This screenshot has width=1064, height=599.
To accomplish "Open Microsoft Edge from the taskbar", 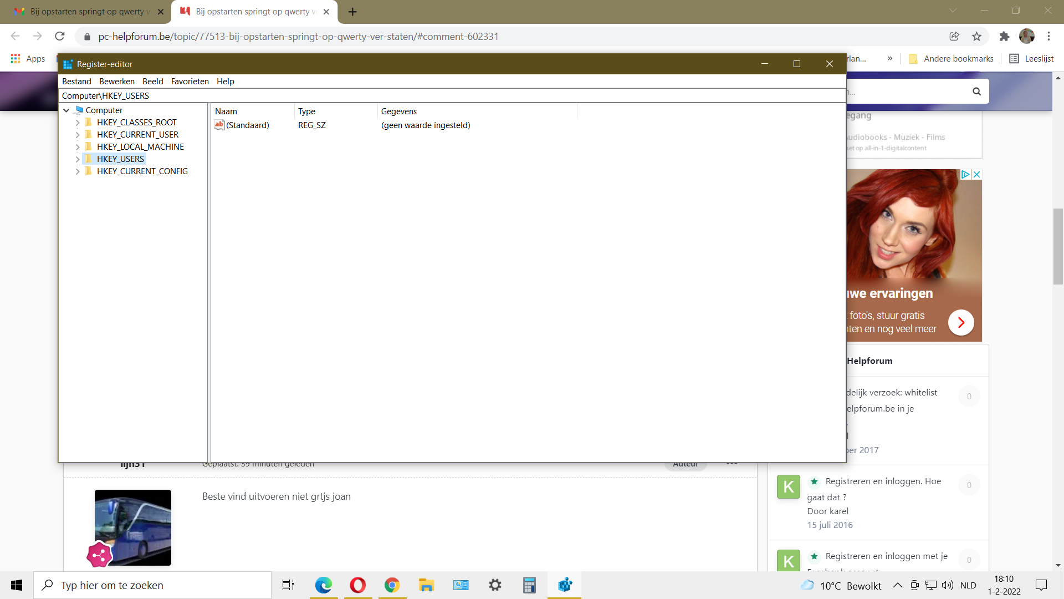I will coord(323,585).
